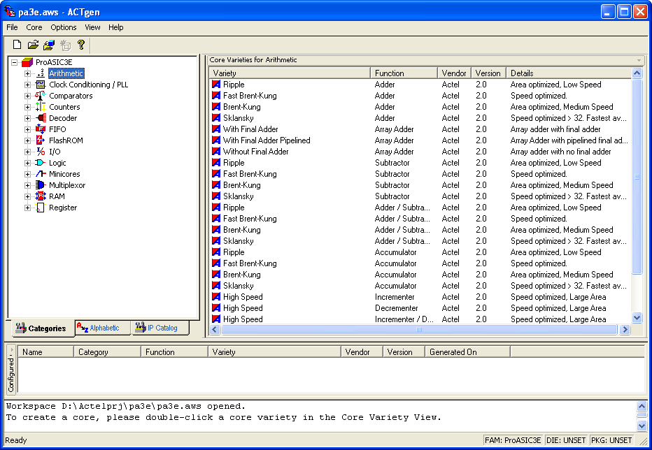Viewport: 652px width, 450px height.
Task: Click the Generated On column header
Action: [x=467, y=352]
